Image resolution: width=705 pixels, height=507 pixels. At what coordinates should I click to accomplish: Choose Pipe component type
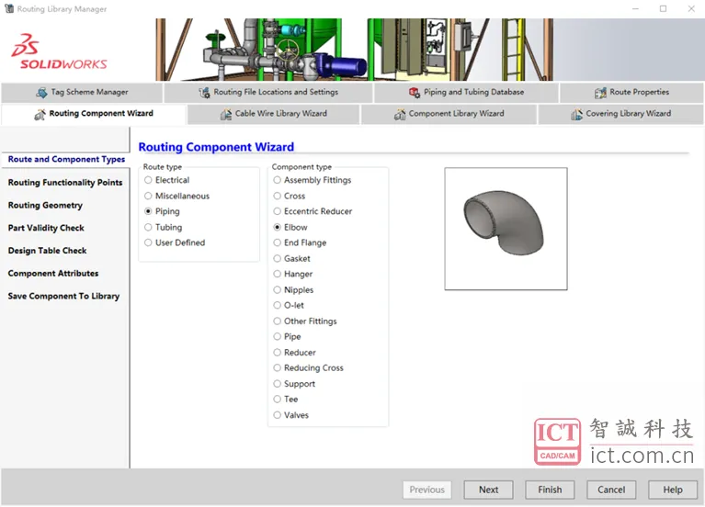click(x=277, y=337)
